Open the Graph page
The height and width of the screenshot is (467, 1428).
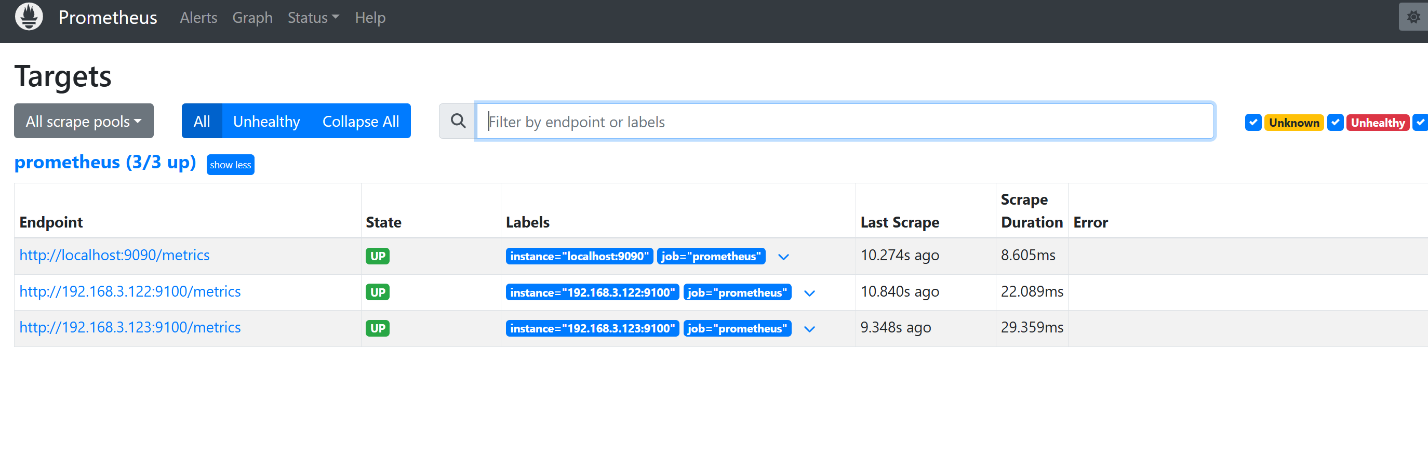pyautogui.click(x=252, y=18)
